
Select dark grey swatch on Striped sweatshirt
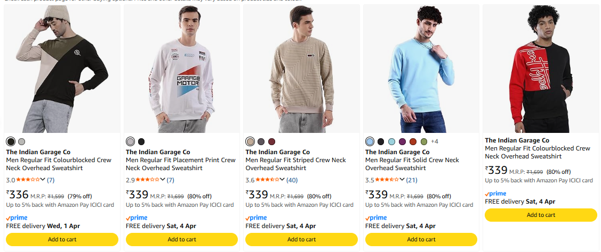click(261, 141)
